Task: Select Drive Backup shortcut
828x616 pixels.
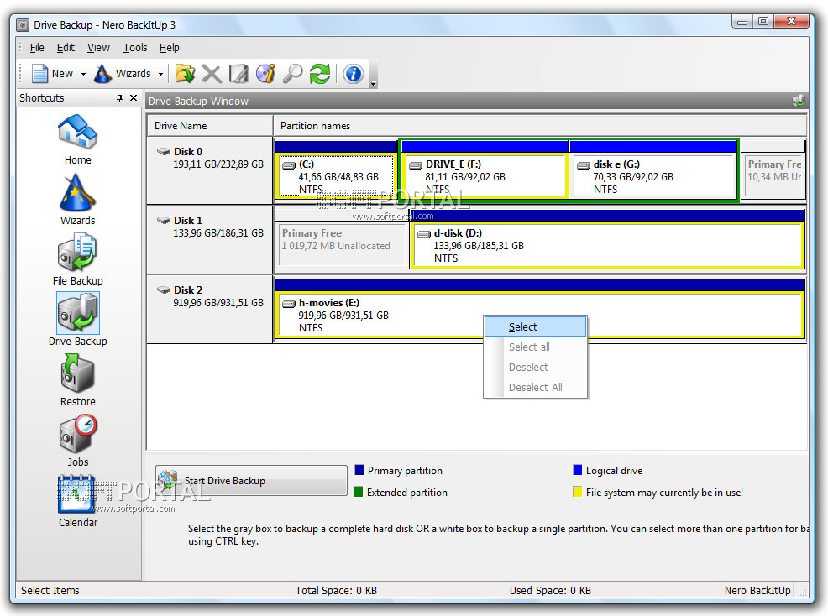Action: [77, 320]
